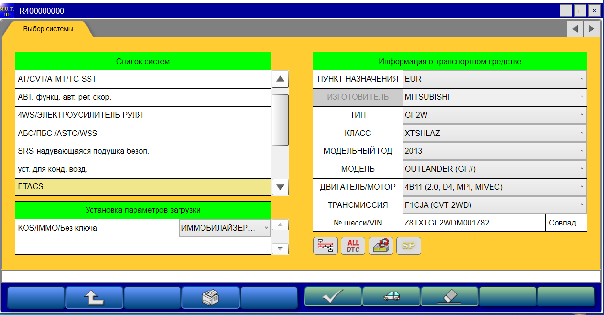Click Информация о транспортном средстве header
The height and width of the screenshot is (315, 604).
coord(450,61)
